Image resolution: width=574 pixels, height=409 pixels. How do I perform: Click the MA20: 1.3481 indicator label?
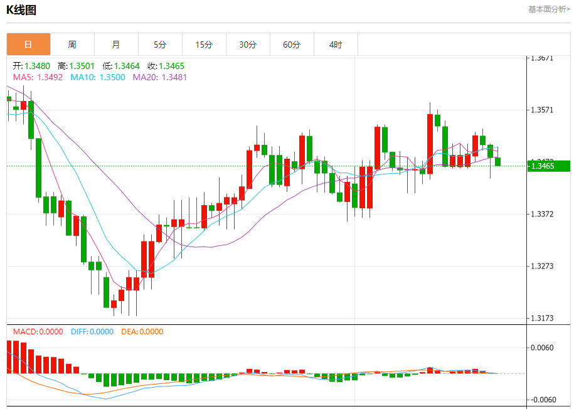(160, 77)
